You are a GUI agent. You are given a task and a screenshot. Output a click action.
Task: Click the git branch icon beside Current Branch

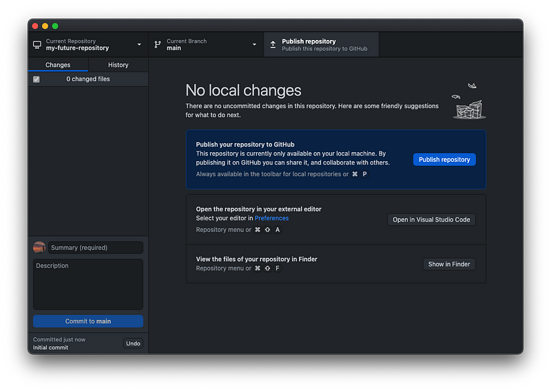[x=158, y=45]
